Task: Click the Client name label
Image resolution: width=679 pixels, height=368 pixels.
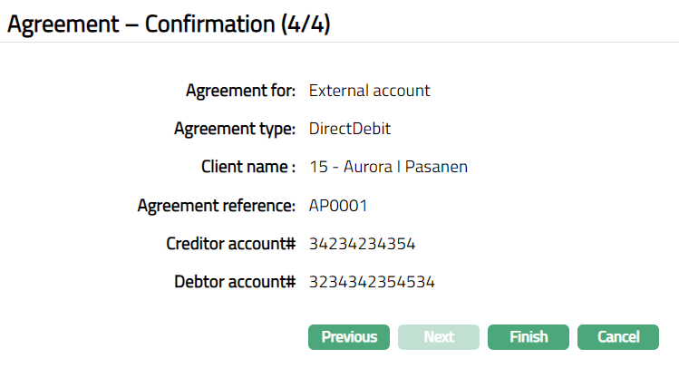Action: [248, 167]
